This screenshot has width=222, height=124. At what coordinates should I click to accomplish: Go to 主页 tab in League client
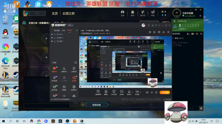(x=55, y=14)
